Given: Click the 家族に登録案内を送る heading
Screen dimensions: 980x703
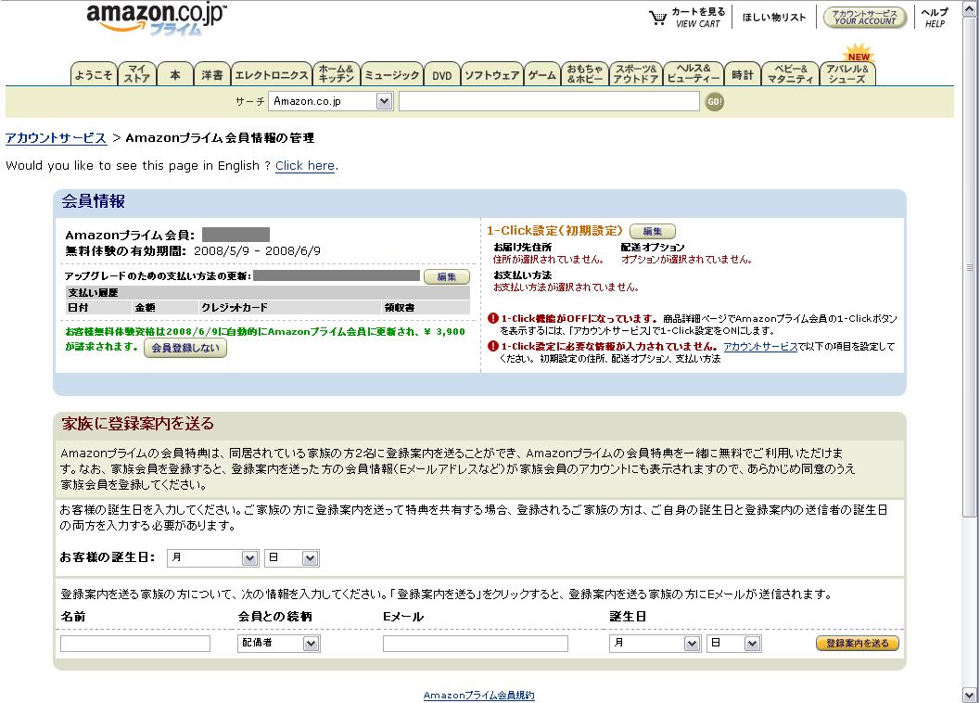Looking at the screenshot, I should [137, 424].
